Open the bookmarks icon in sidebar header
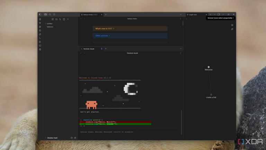This screenshot has width=266, height=150. pos(54,15)
